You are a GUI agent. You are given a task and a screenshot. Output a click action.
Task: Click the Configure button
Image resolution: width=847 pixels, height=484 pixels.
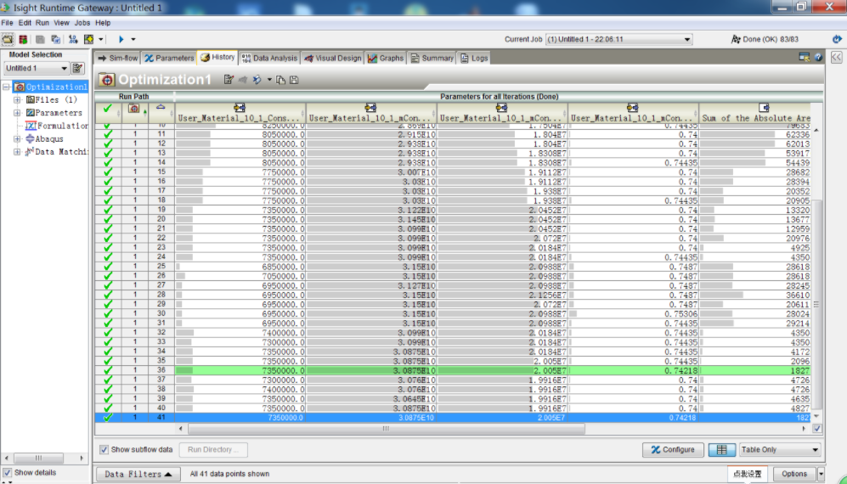pos(673,449)
